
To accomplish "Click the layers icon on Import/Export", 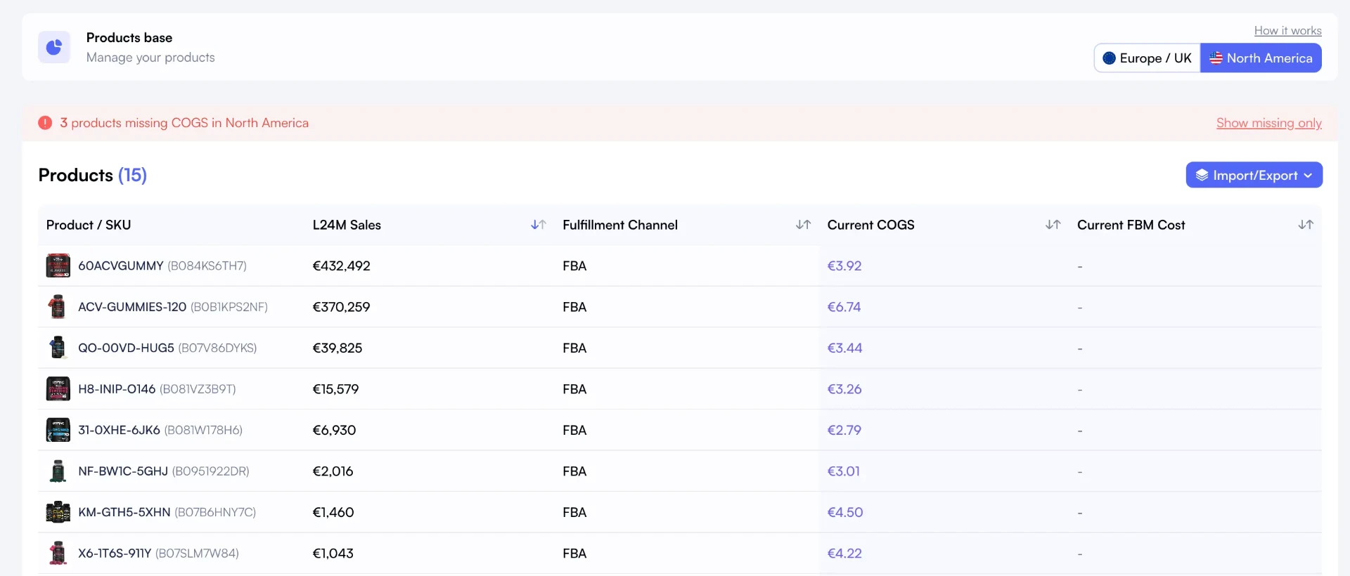I will [x=1202, y=175].
